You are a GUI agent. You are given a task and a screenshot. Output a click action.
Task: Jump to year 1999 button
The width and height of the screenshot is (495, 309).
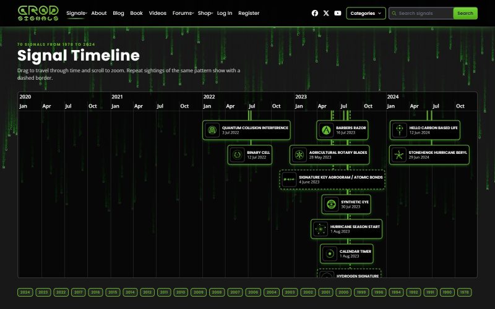click(x=361, y=292)
